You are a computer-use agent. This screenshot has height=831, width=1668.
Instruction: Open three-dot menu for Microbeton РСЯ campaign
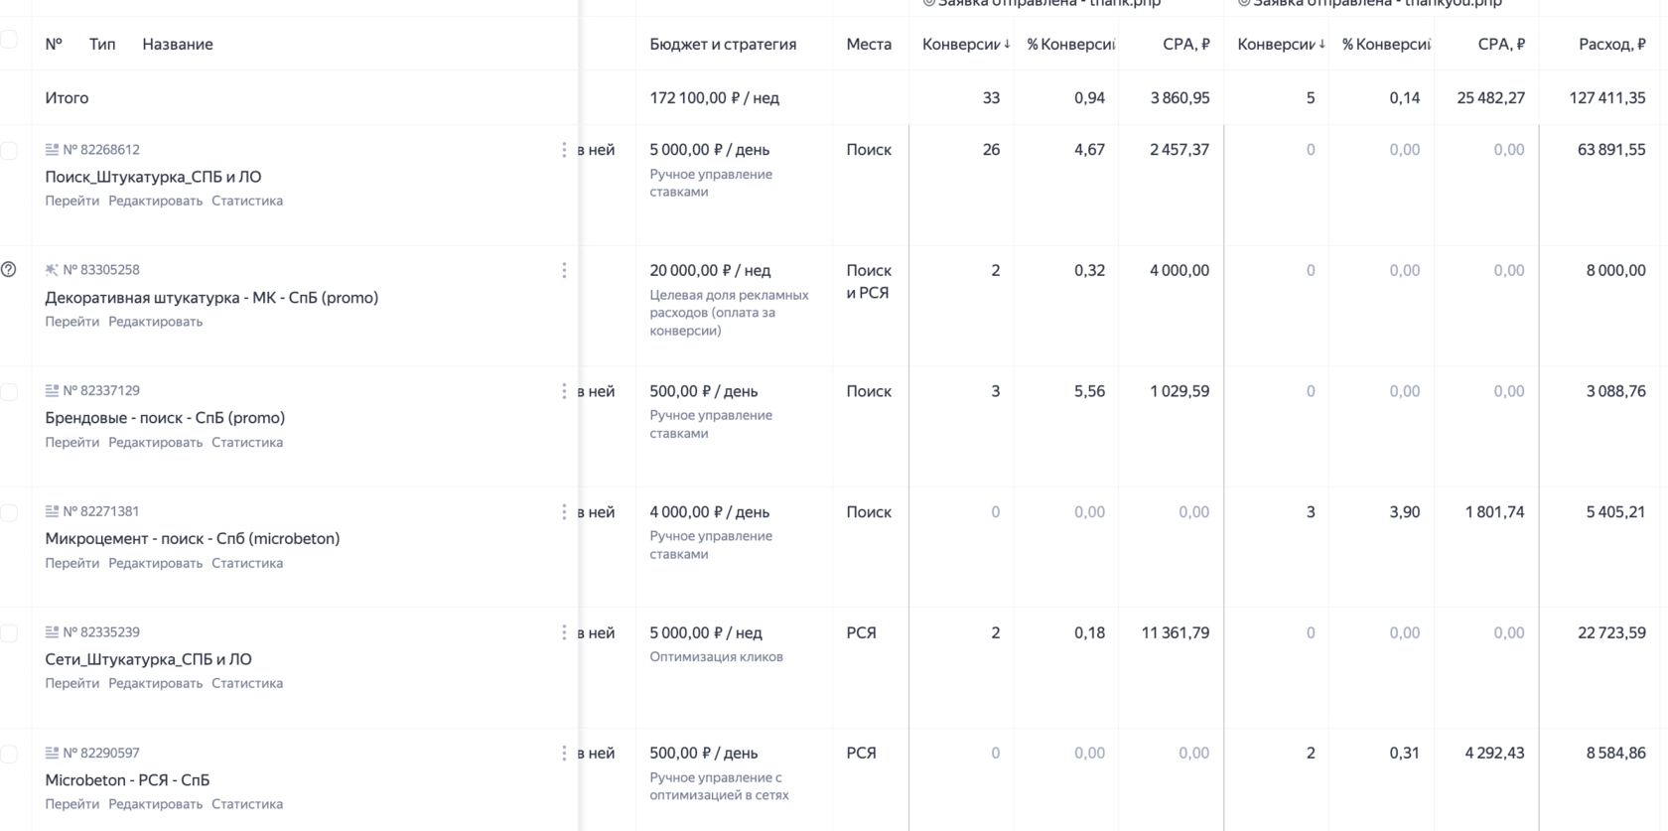pyautogui.click(x=564, y=754)
